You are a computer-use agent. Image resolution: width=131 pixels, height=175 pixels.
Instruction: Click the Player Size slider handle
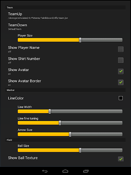tap(80, 40)
